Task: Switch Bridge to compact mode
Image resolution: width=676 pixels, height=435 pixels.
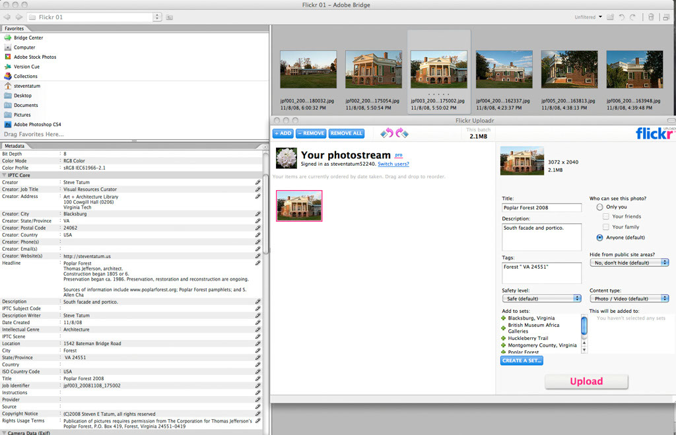Action: [x=666, y=17]
